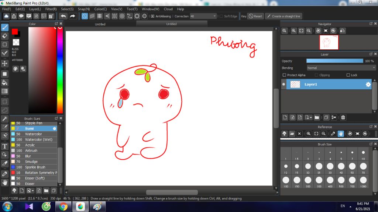Enable the crisscross grid snap
The image size is (378, 212).
point(100,16)
